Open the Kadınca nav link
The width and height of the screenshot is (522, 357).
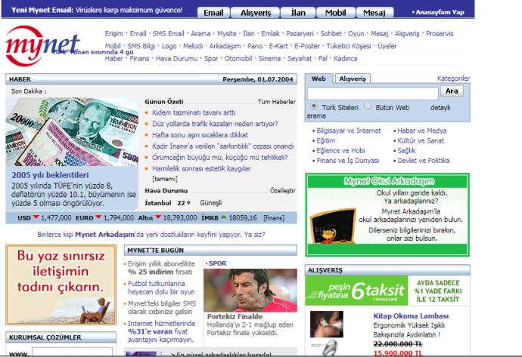(x=345, y=58)
